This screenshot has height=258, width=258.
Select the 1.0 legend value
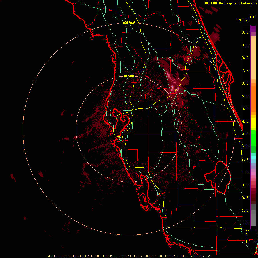coord(245,172)
